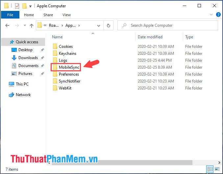Switch to the Home ribbon tab
The width and height of the screenshot is (223, 174).
[x=29, y=15]
